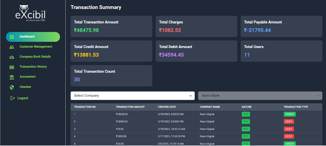Open Customer Management from the sidebar

pos(36,47)
